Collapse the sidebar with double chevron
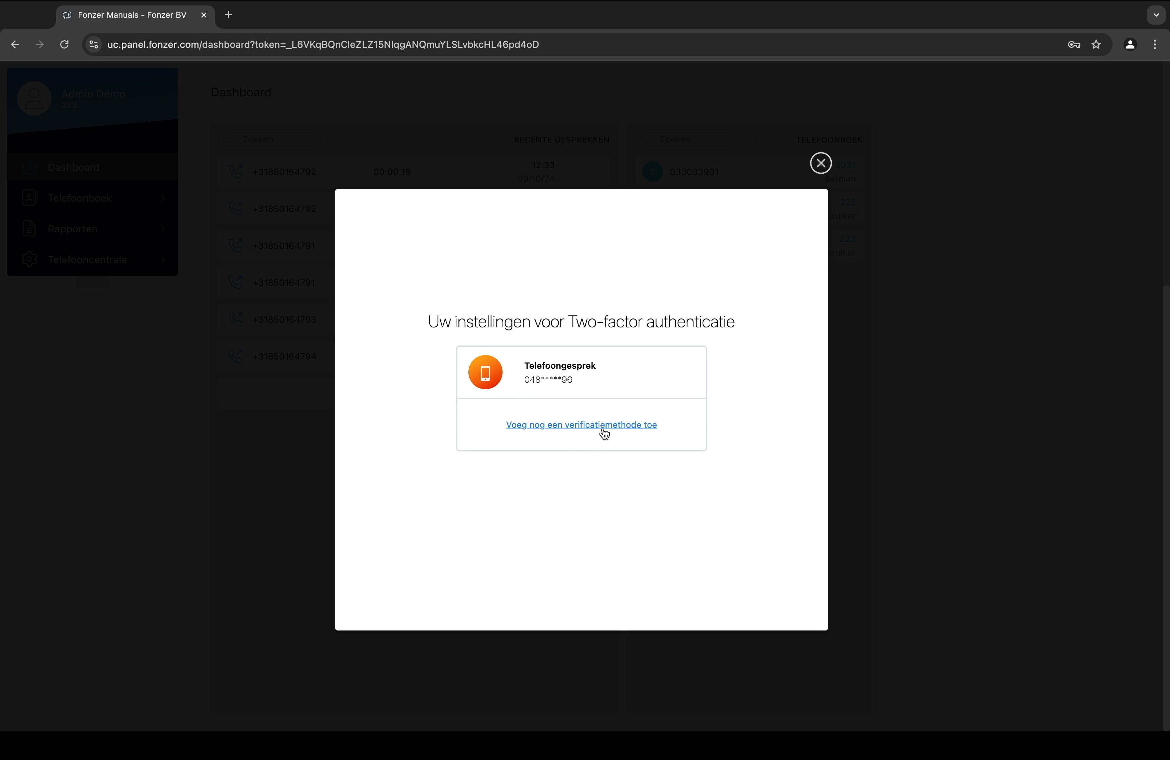 92,283
